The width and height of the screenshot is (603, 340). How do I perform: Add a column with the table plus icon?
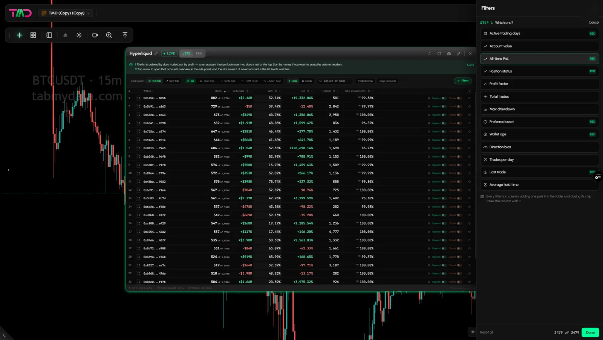tap(469, 91)
